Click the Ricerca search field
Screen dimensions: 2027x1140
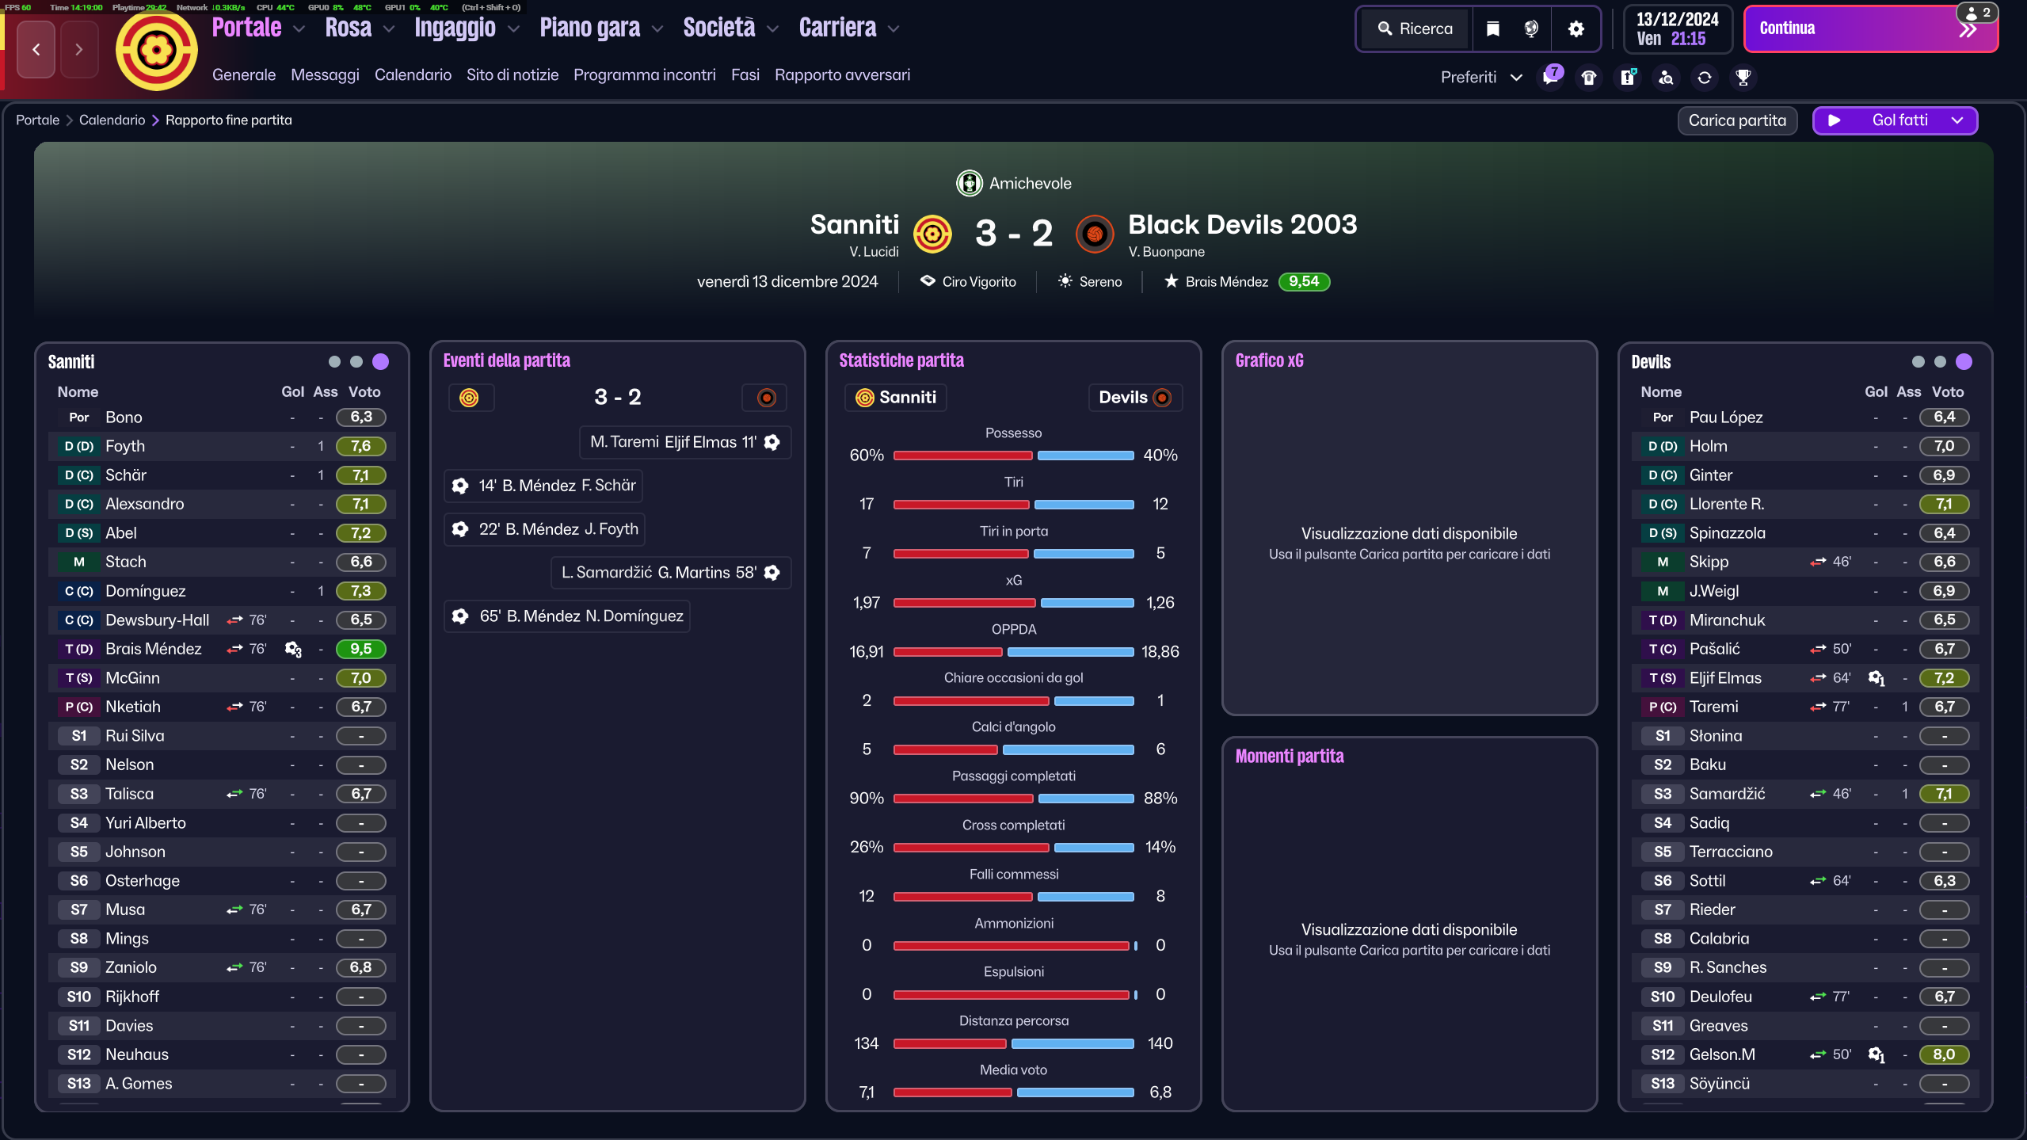click(x=1415, y=29)
